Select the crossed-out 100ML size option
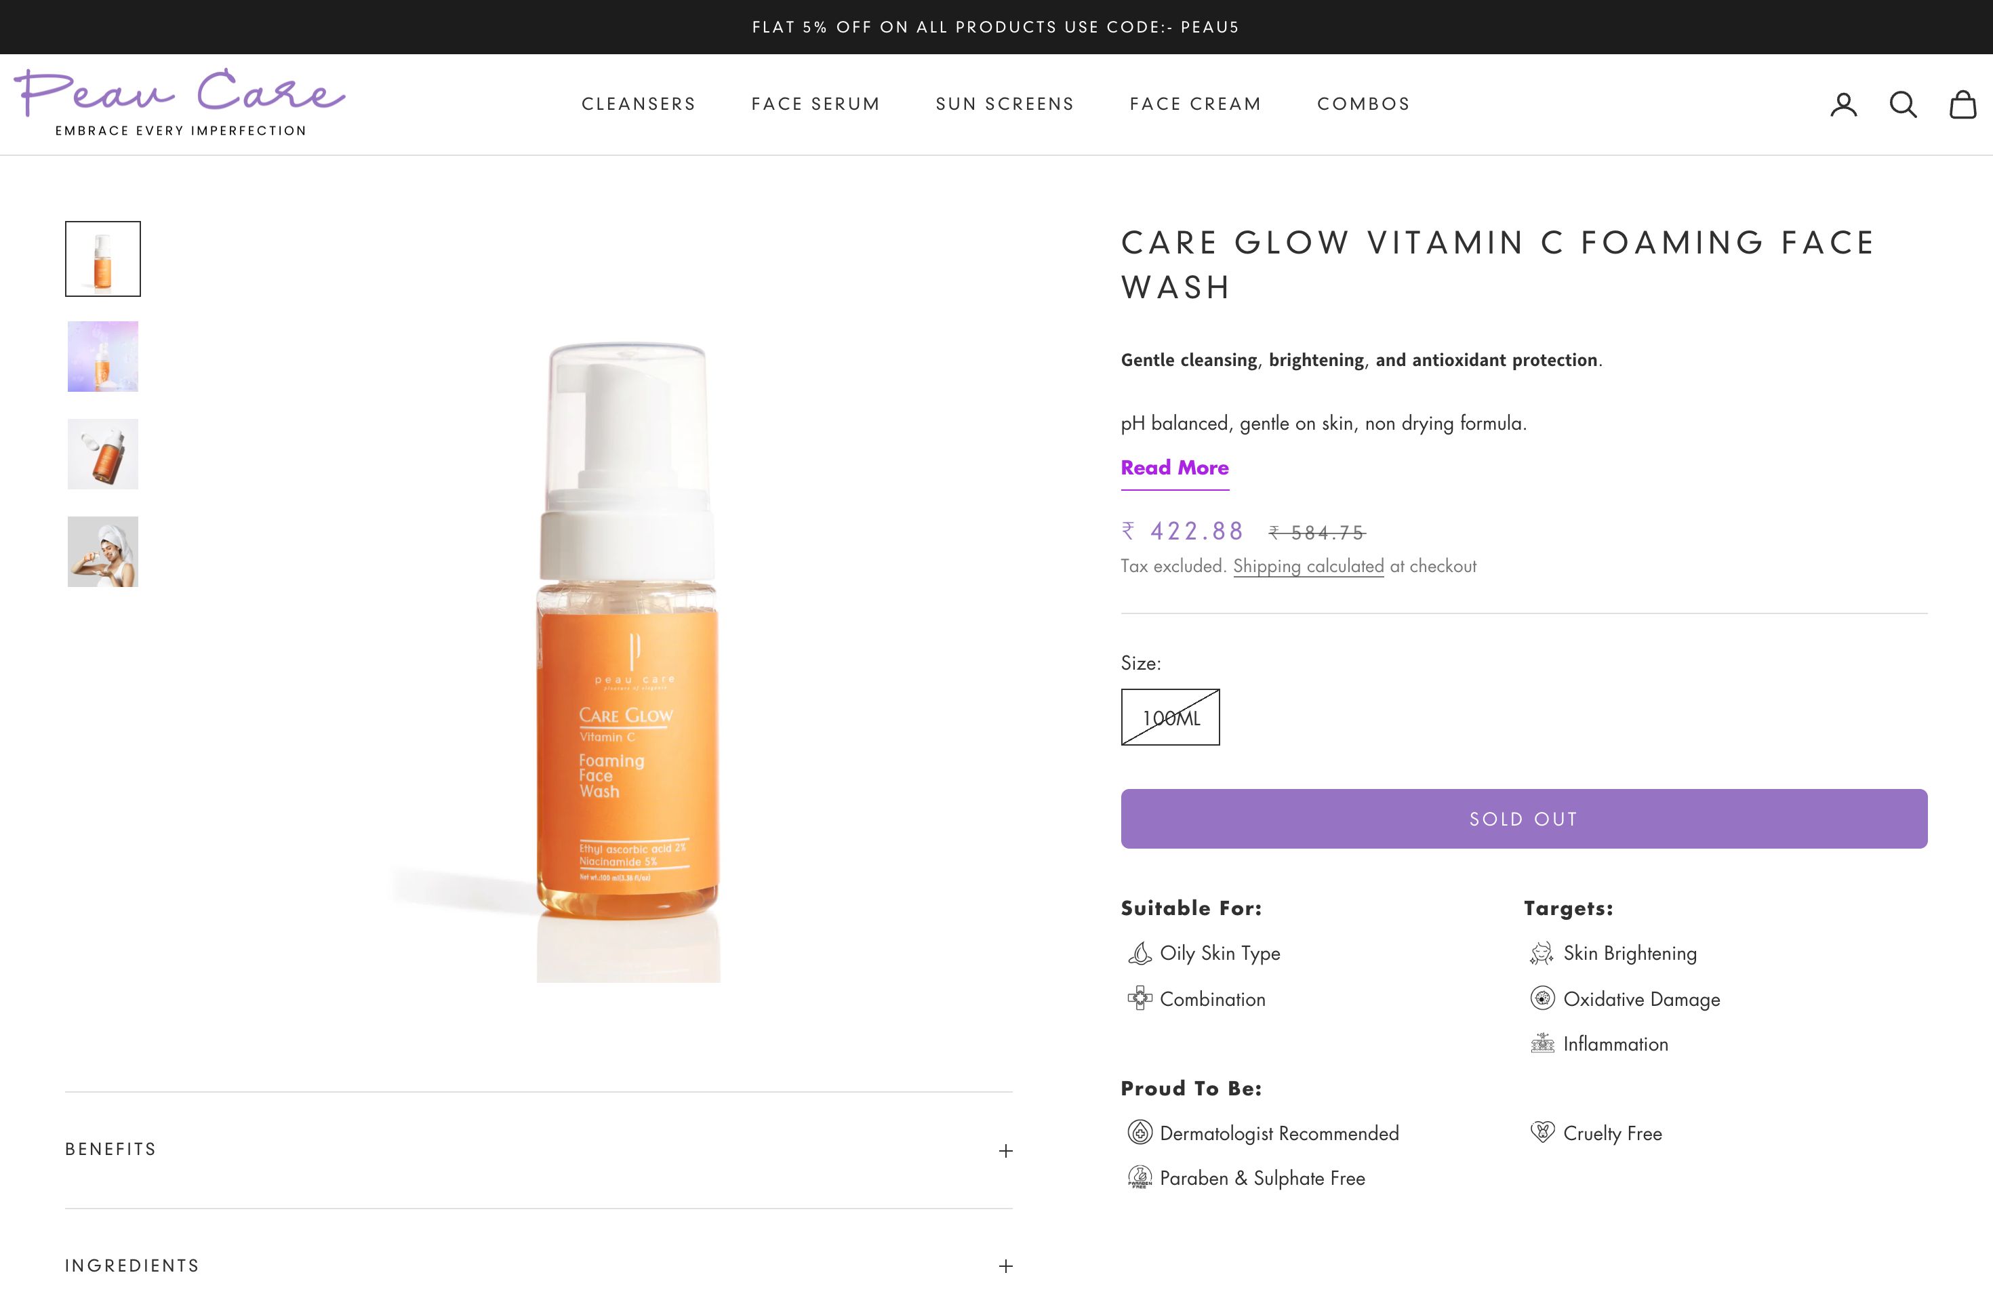This screenshot has height=1296, width=1993. (x=1170, y=716)
